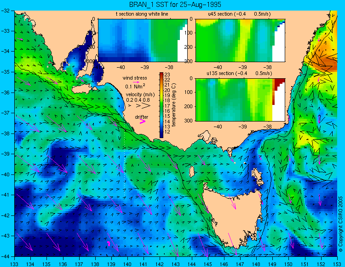This screenshot has width=345, height=267.
Task: Click the 'drifter' legend label
Action: 142,117
